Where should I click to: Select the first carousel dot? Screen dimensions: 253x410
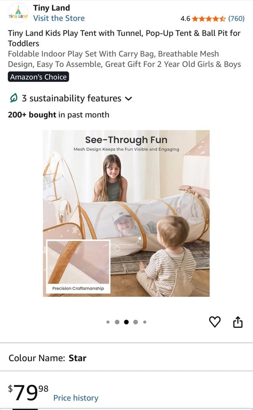tap(108, 322)
